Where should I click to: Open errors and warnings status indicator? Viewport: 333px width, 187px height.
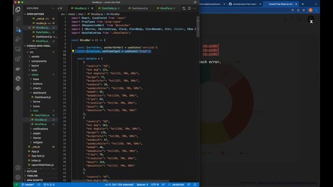click(x=49, y=185)
